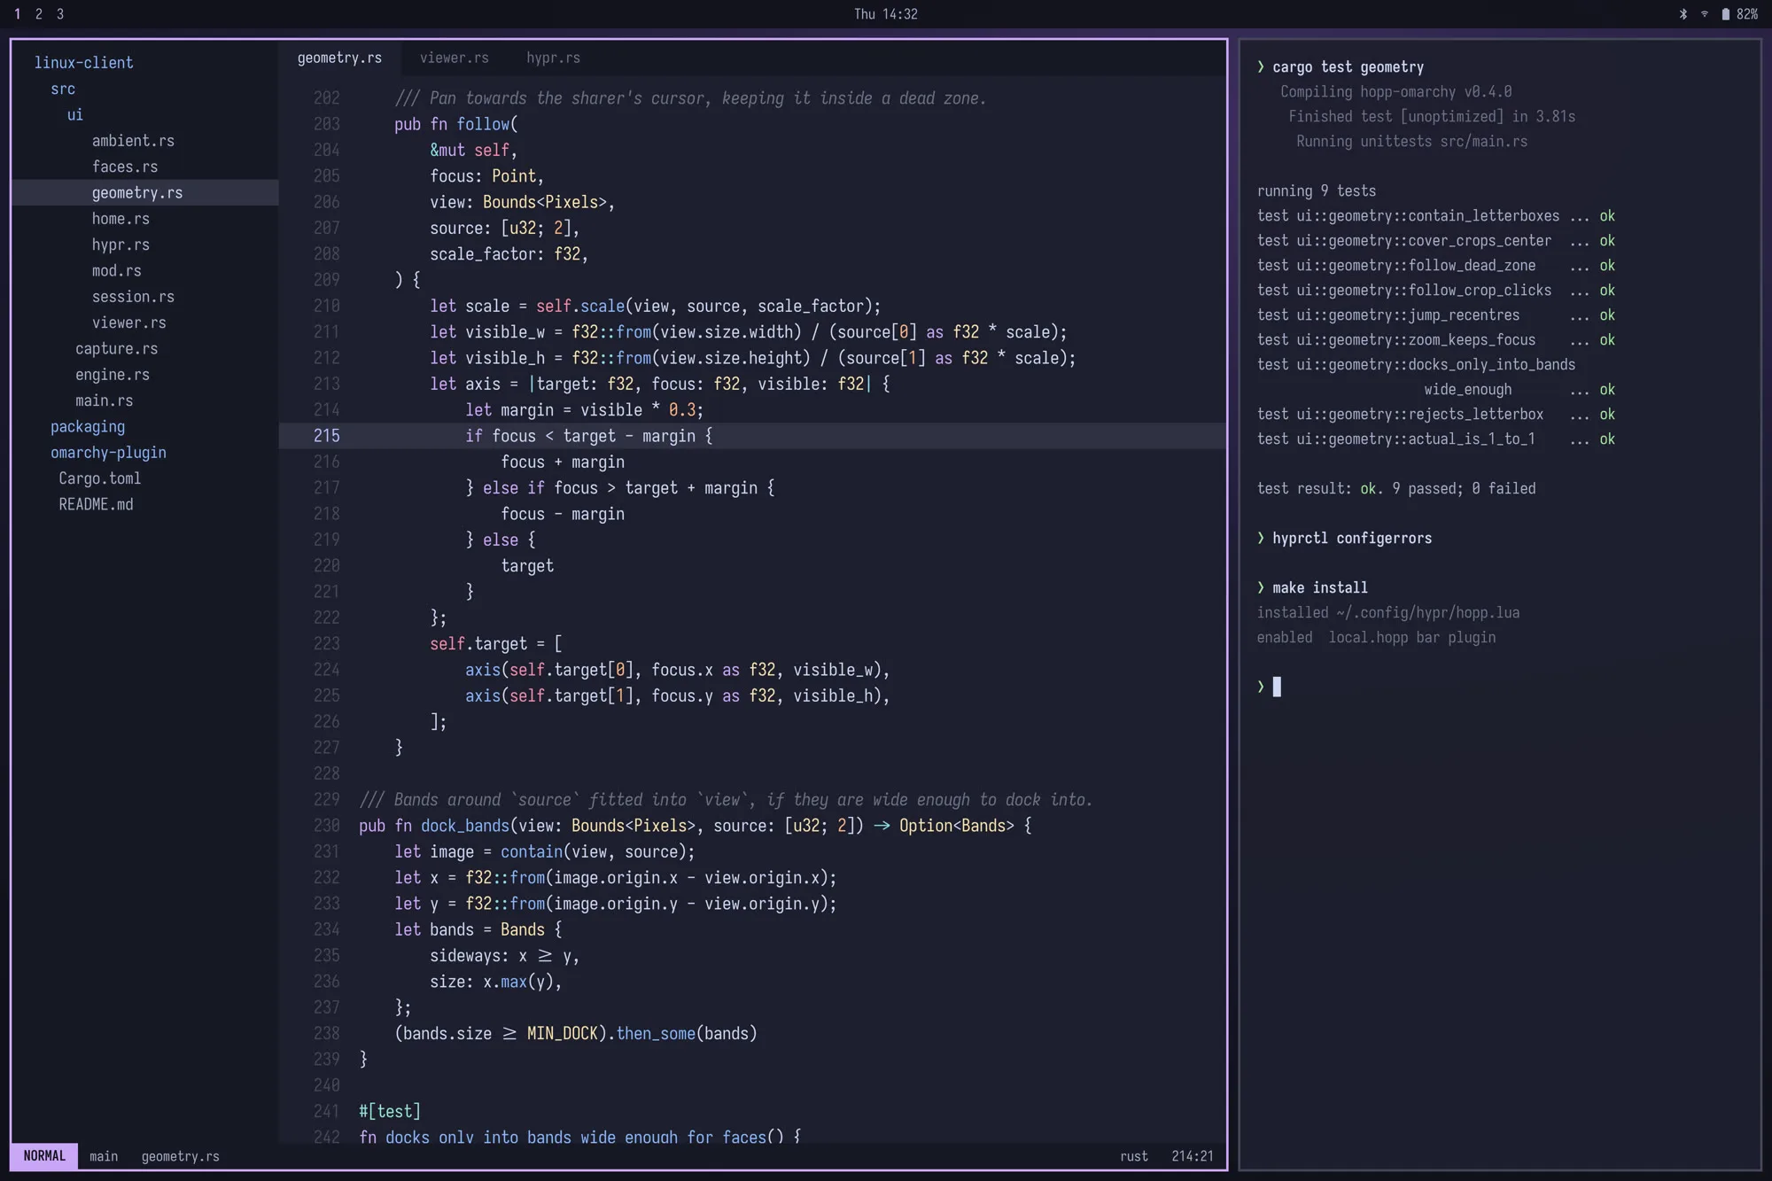
Task: Collapse the ui folder
Action: tap(75, 114)
